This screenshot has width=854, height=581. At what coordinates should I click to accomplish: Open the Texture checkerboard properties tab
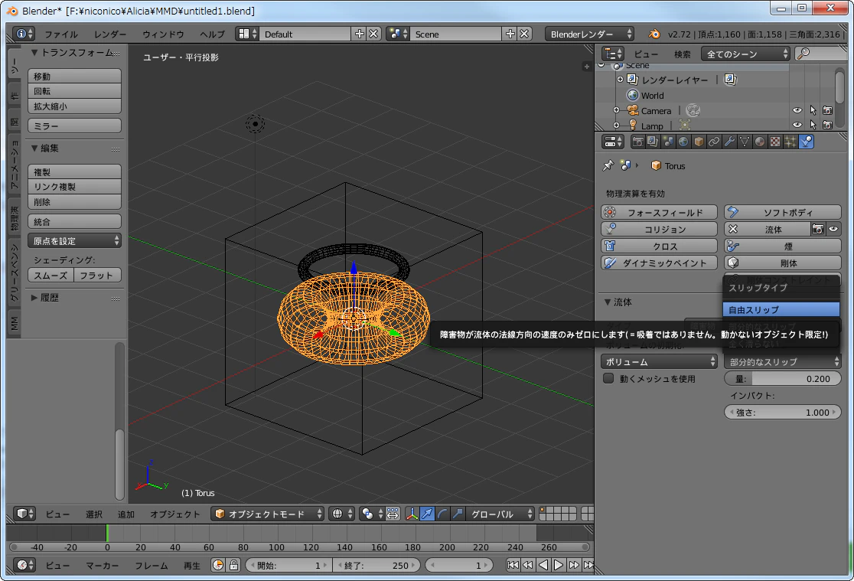(774, 142)
